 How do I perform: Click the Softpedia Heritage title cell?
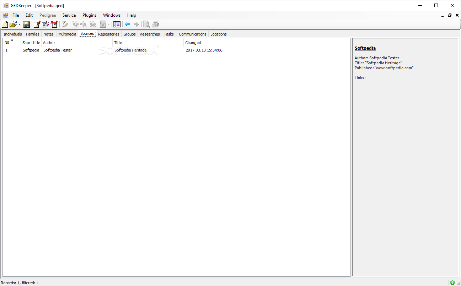pos(130,50)
